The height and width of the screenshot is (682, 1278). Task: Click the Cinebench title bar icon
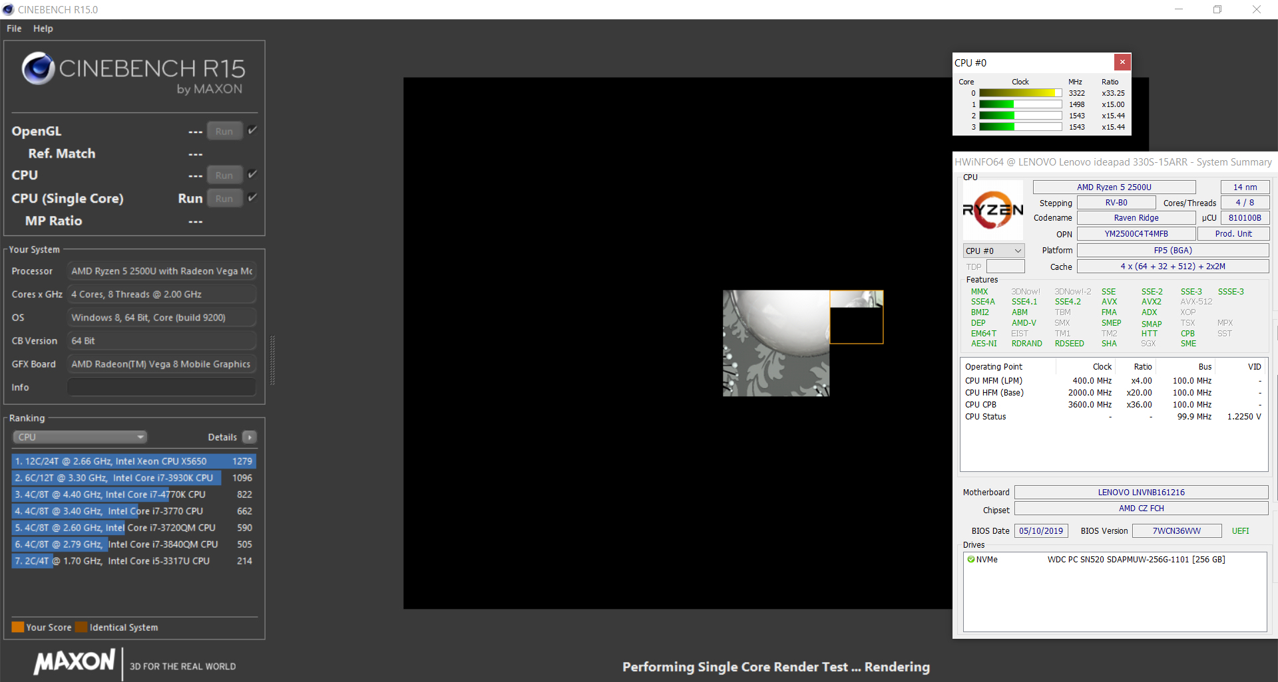tap(8, 9)
